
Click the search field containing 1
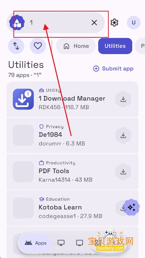56,23
